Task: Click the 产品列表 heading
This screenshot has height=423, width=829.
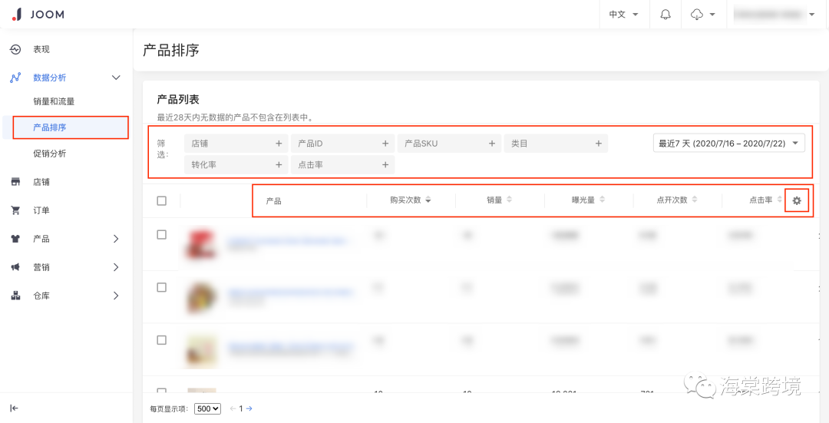Action: 178,99
